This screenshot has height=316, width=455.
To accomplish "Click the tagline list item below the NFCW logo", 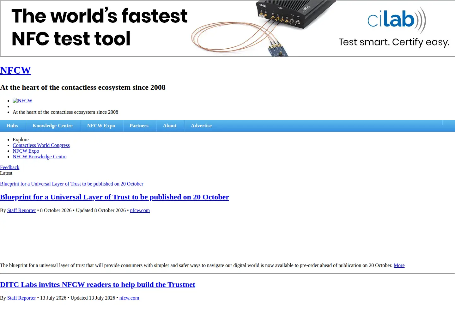I will click(x=65, y=112).
